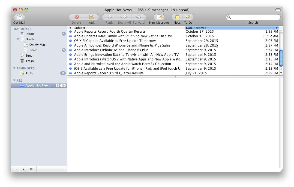
Task: Click the sidebar resize grip handle
Action: [65, 169]
